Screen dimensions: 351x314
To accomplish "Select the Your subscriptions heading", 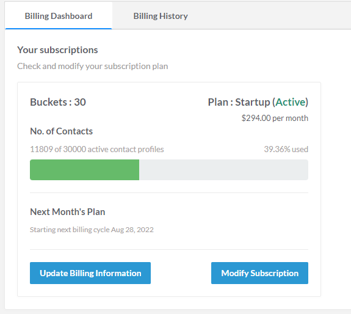I will (57, 50).
